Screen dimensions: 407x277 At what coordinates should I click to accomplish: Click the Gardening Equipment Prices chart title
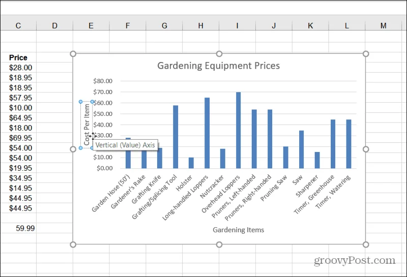(219, 66)
